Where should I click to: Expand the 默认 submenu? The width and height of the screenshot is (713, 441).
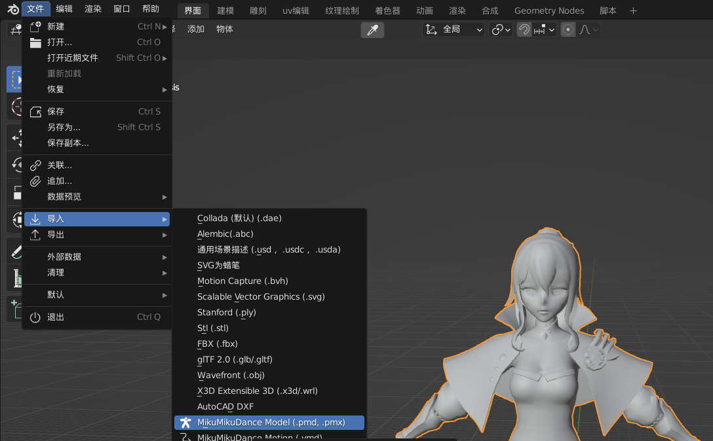pyautogui.click(x=97, y=294)
